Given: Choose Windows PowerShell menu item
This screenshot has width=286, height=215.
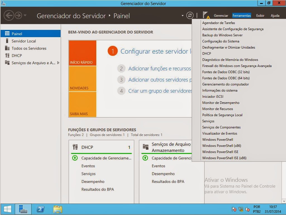Looking at the screenshot, I should pyautogui.click(x=217, y=140).
